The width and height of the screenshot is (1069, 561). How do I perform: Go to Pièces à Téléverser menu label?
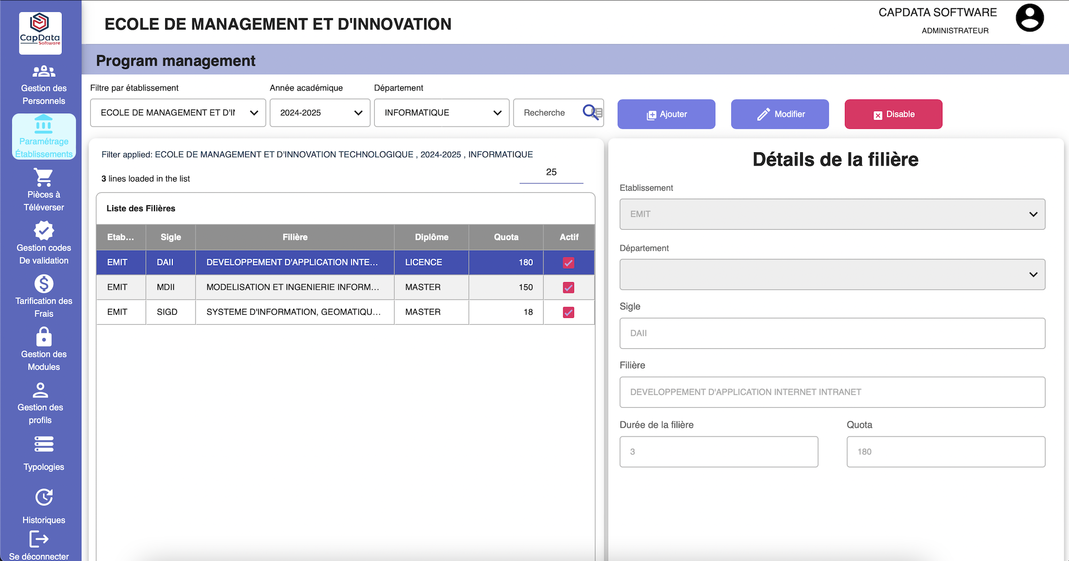click(44, 201)
